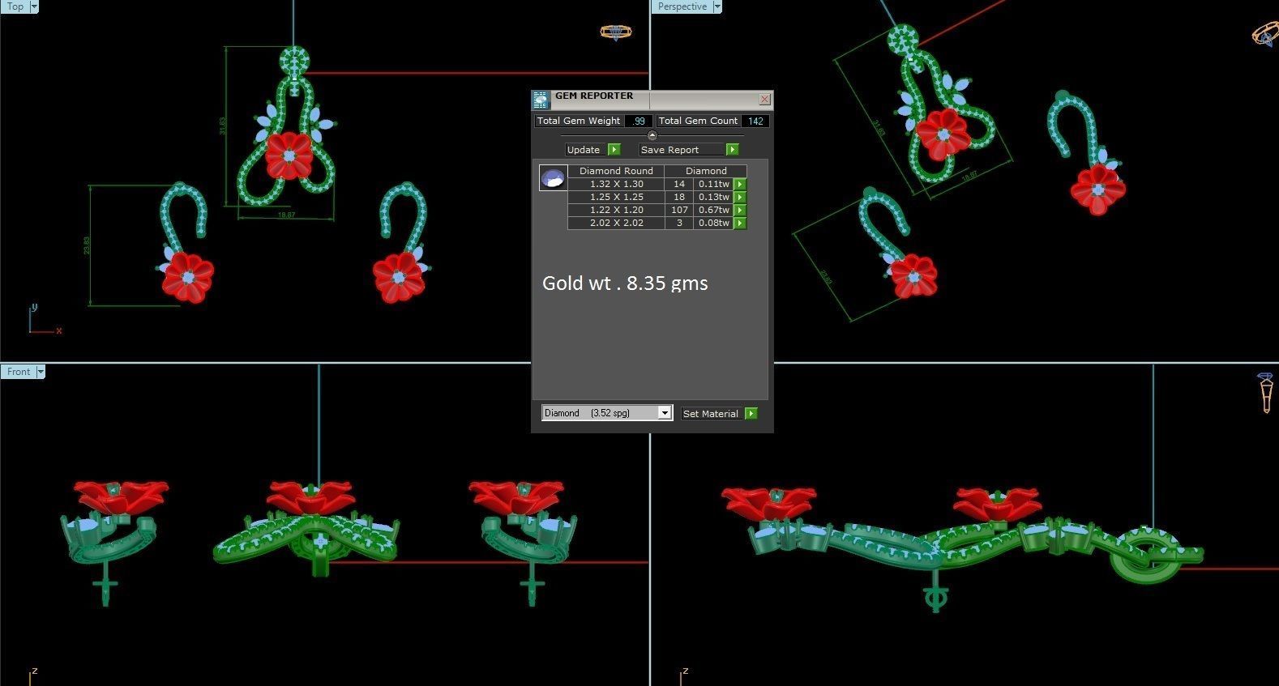Open the Perspective viewport dropdown arrow
The height and width of the screenshot is (686, 1279).
(717, 6)
